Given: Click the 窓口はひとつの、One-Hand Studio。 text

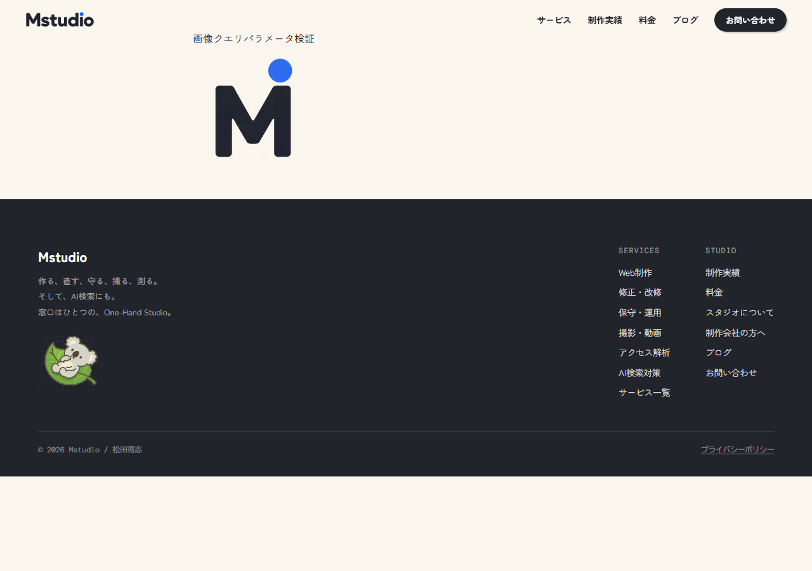Looking at the screenshot, I should pos(106,312).
